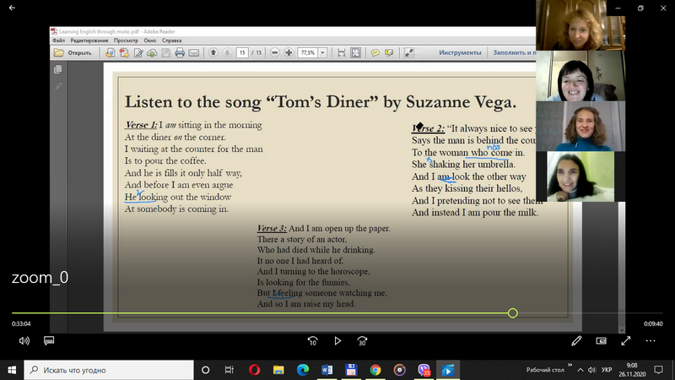Image resolution: width=675 pixels, height=380 pixels.
Task: Toggle subtitles captions icon
Action: pos(49,341)
